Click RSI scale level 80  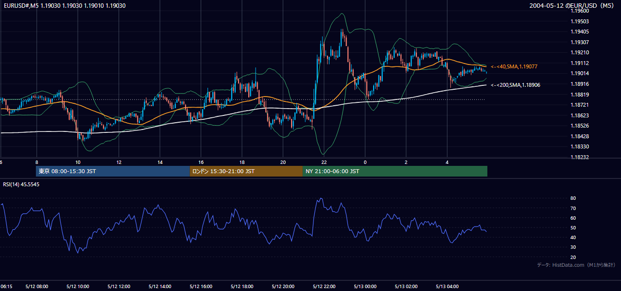click(573, 198)
